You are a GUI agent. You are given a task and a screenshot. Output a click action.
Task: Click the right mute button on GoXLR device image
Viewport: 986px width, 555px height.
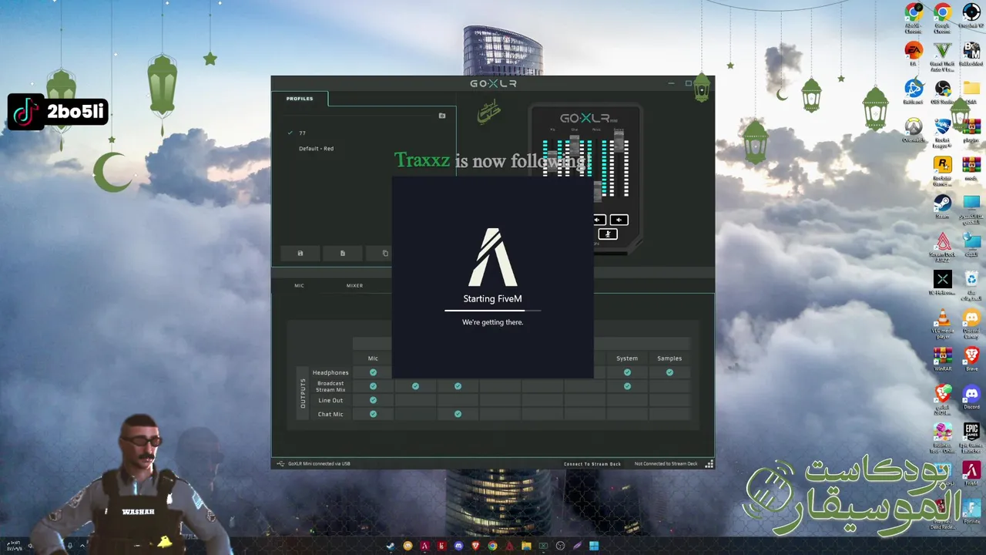[x=619, y=220]
